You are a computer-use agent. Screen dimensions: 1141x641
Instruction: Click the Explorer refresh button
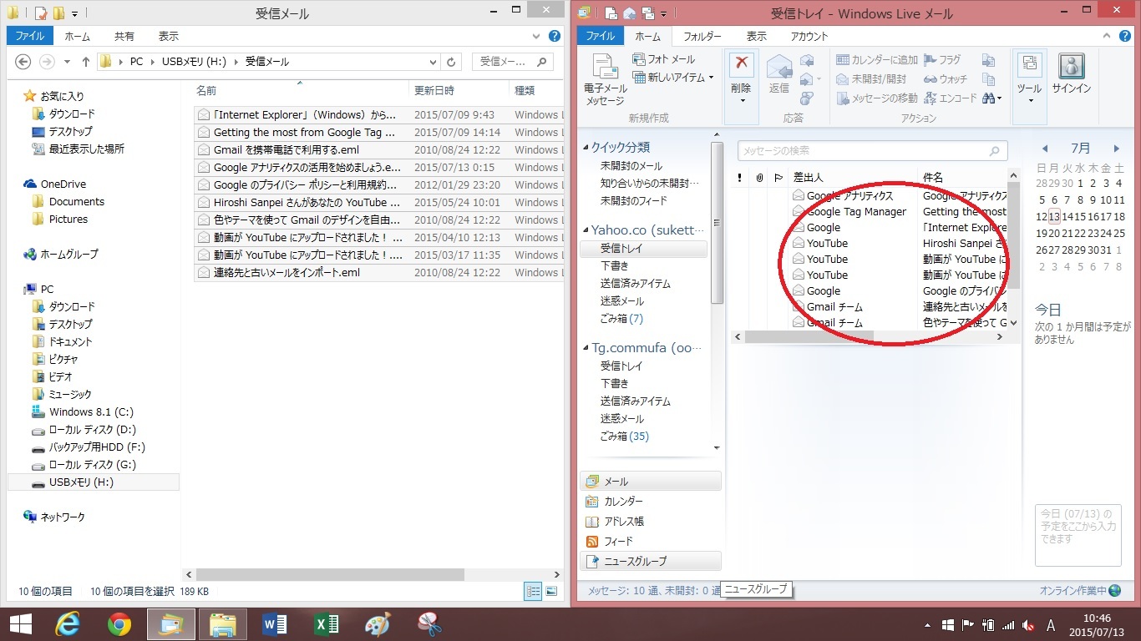(452, 62)
